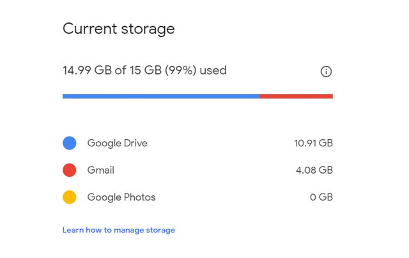Viewport: 409px width, 258px height.
Task: Select the Gmail label
Action: click(x=101, y=171)
